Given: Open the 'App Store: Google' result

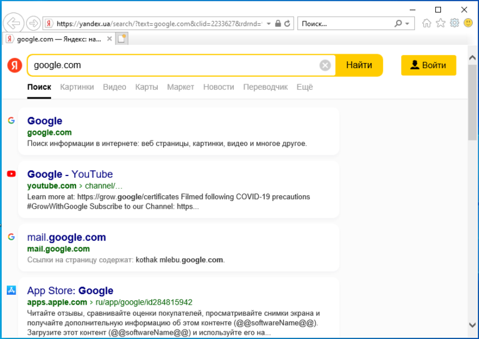Looking at the screenshot, I should click(x=70, y=291).
